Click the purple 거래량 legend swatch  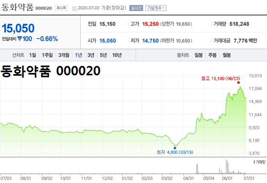tap(254, 162)
